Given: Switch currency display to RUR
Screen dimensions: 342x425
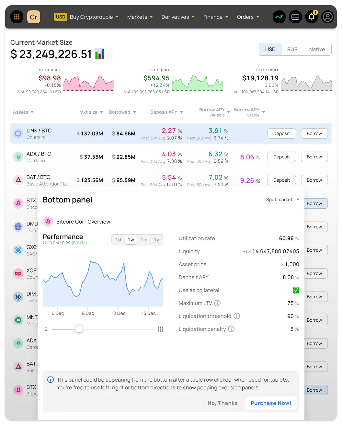Looking at the screenshot, I should (292, 49).
